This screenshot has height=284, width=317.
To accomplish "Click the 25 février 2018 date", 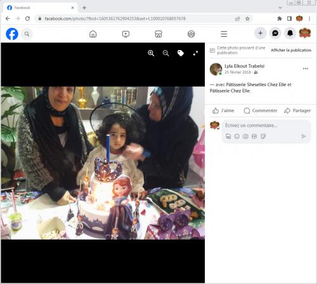I will click(x=238, y=72).
